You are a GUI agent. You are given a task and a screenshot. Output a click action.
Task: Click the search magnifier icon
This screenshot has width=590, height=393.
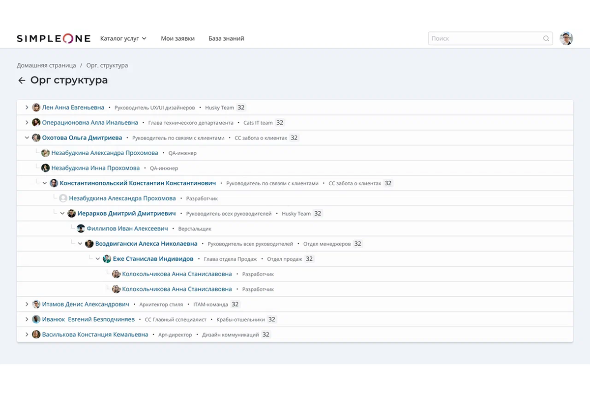click(546, 39)
